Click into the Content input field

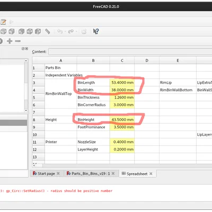pos(130,52)
